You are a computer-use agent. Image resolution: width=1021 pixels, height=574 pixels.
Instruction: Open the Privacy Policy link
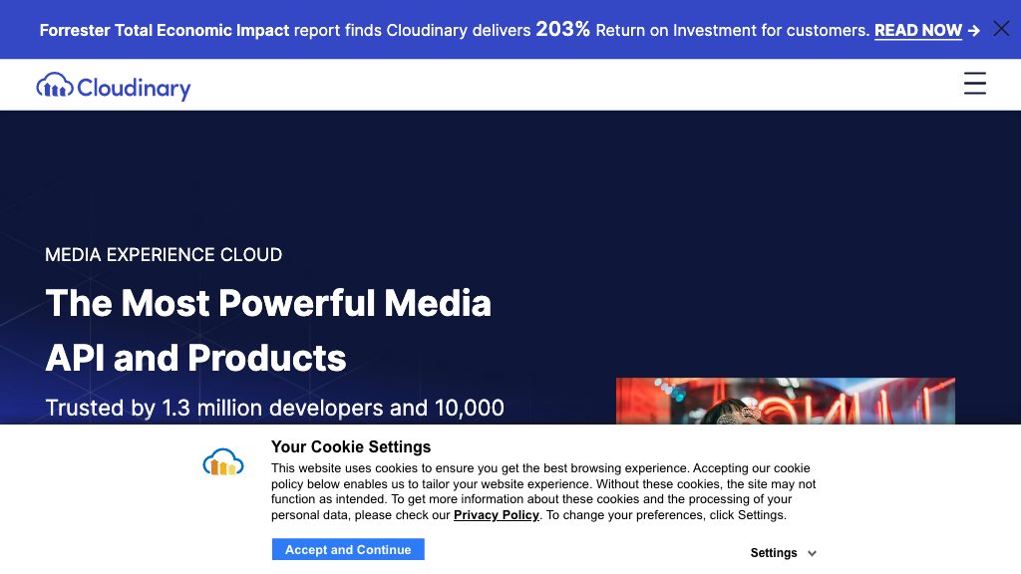pos(497,515)
